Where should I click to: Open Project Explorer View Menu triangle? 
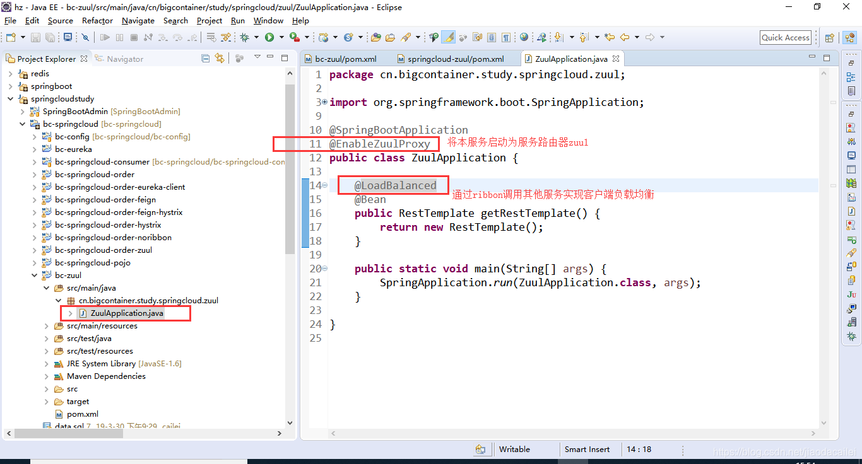(257, 57)
